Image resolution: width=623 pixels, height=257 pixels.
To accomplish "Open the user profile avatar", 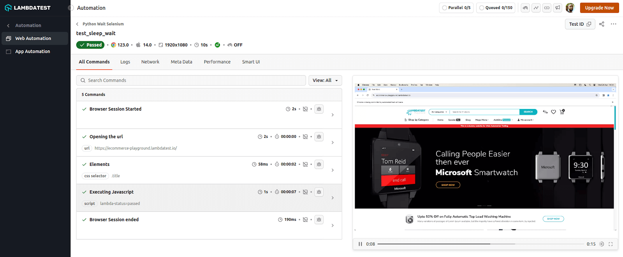I will coord(570,8).
